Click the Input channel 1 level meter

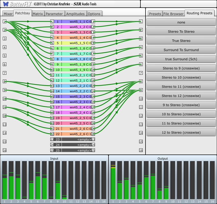pyautogui.click(x=5, y=180)
